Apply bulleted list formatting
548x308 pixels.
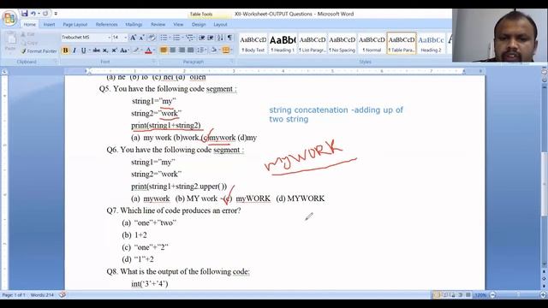[x=164, y=38]
